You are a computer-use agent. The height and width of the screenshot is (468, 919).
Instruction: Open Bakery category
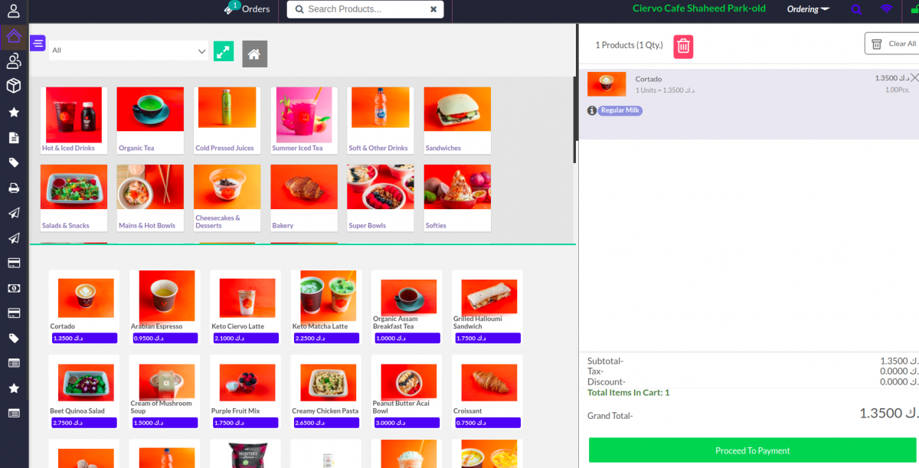click(x=304, y=198)
